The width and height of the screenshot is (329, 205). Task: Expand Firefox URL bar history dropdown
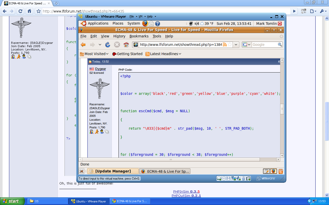coord(236,45)
